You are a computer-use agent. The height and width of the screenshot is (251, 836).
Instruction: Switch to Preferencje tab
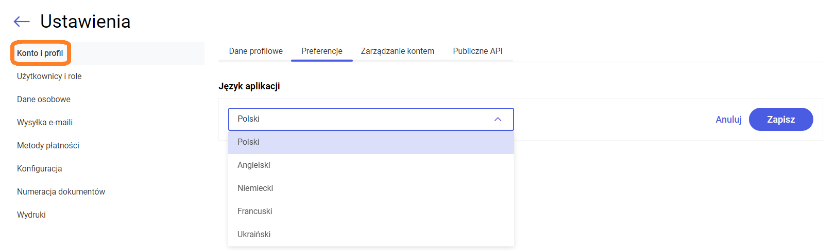[321, 51]
